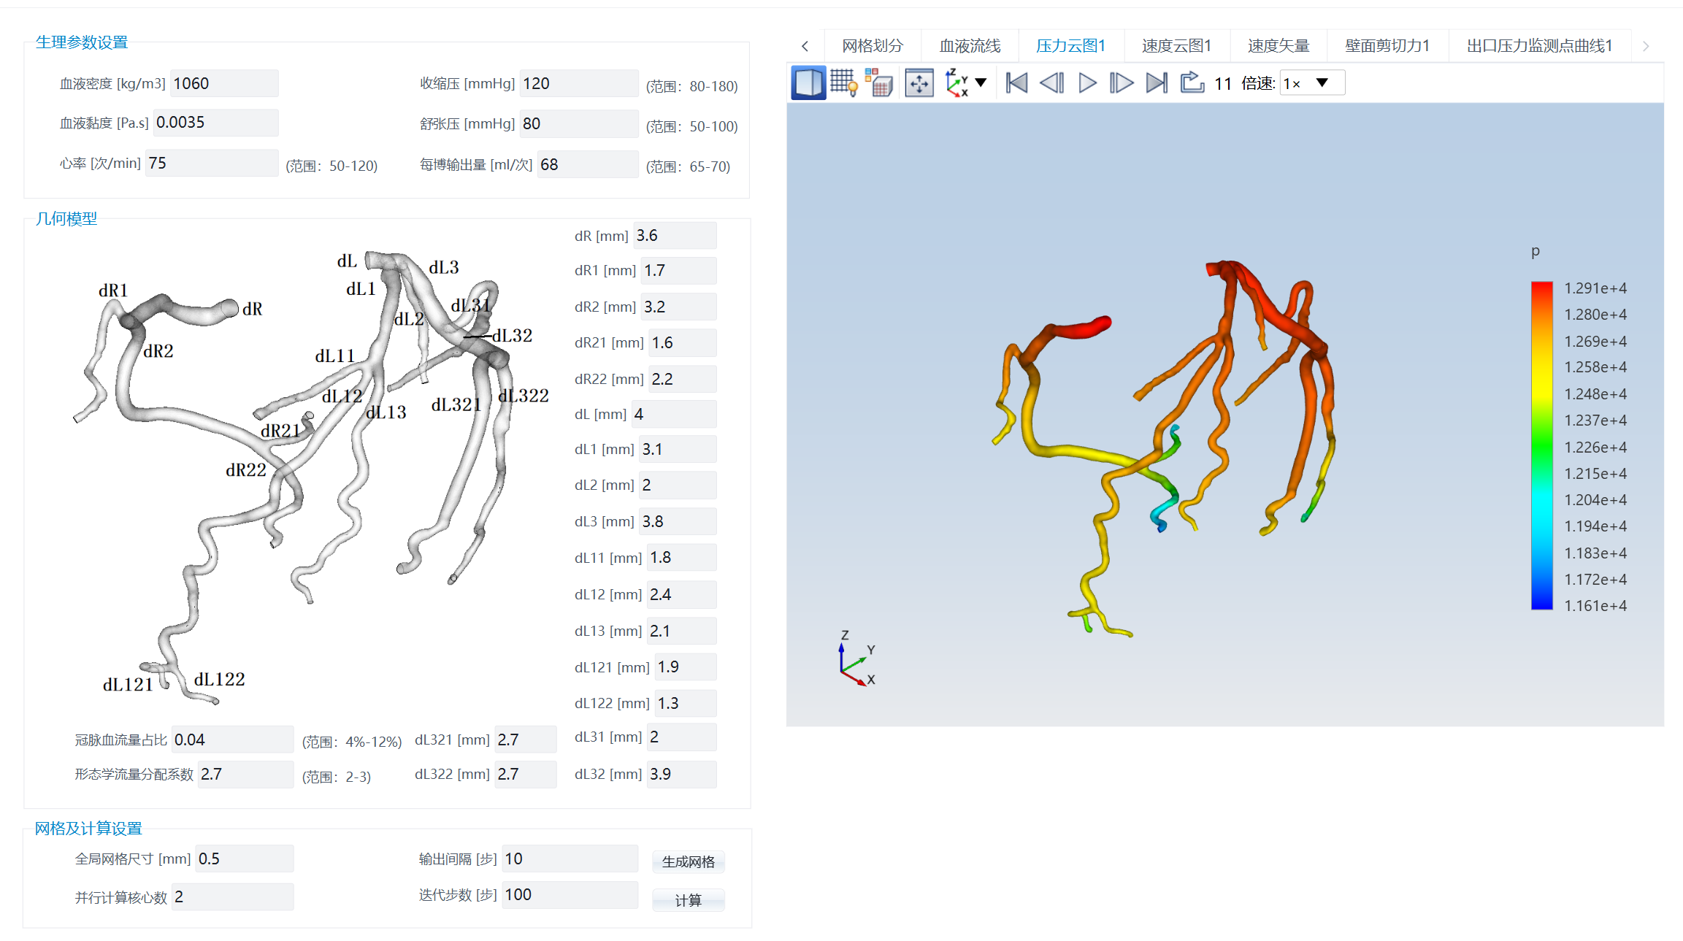The width and height of the screenshot is (1683, 941).
Task: Click the 冠脉血流量占比 input field
Action: 233,740
